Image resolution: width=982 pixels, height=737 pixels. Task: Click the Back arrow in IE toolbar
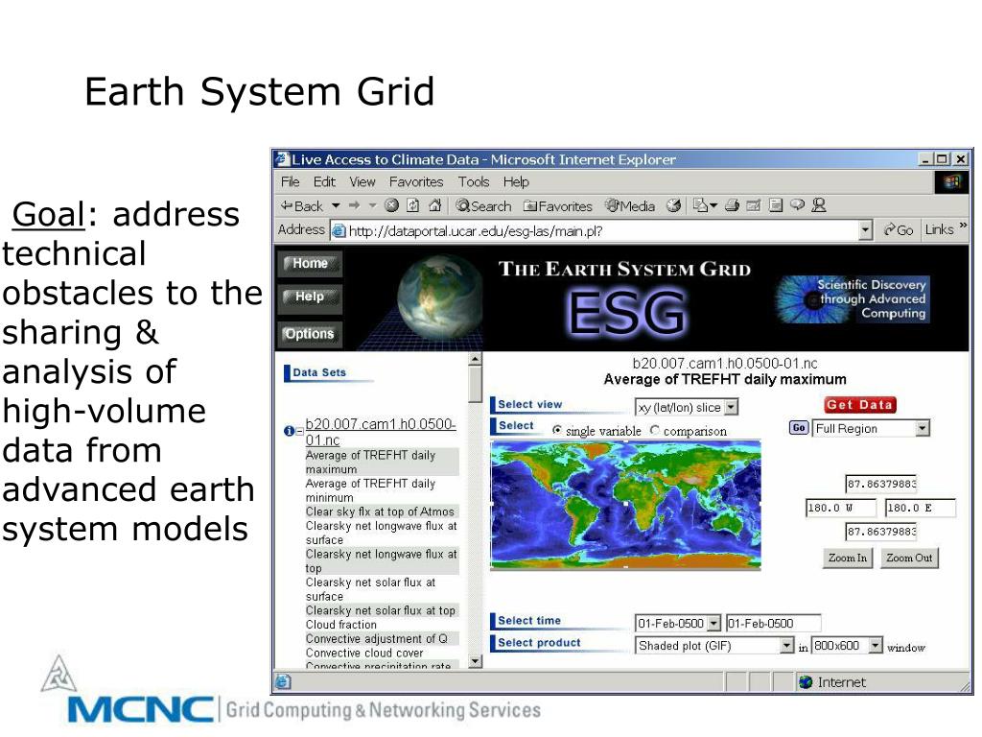[302, 205]
